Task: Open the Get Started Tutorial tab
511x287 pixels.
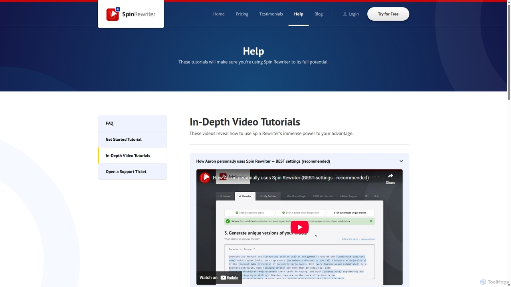Action: [133, 140]
